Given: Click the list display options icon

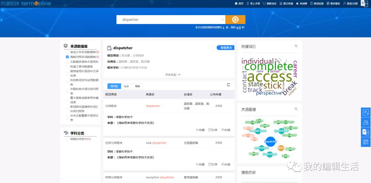Looking at the screenshot, I should 228,85.
